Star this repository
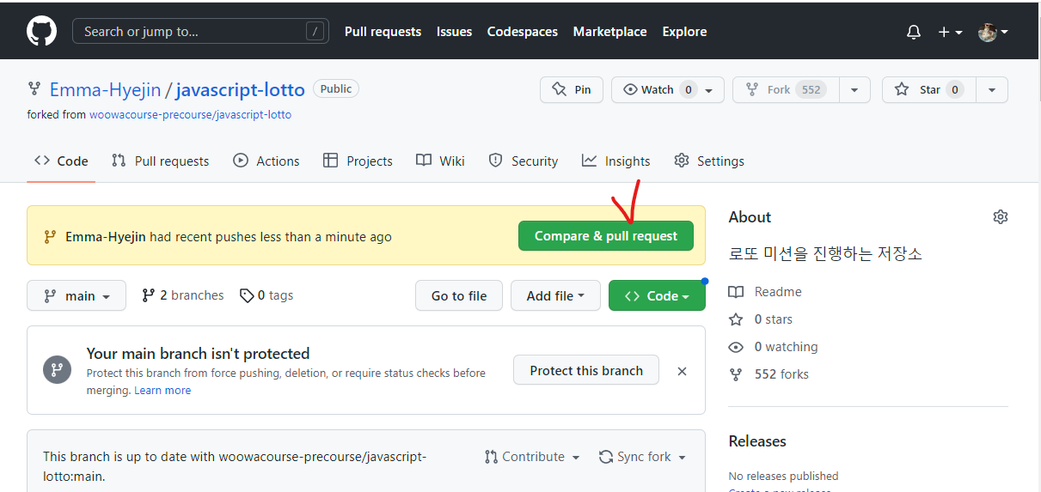 (x=928, y=90)
